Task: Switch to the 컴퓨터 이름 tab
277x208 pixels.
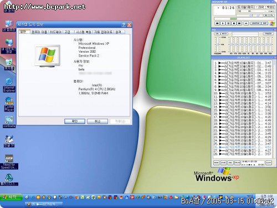Action: point(39,32)
